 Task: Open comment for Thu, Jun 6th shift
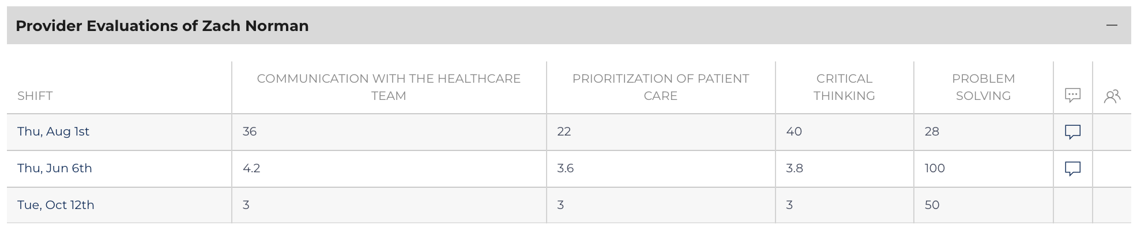(x=1072, y=169)
